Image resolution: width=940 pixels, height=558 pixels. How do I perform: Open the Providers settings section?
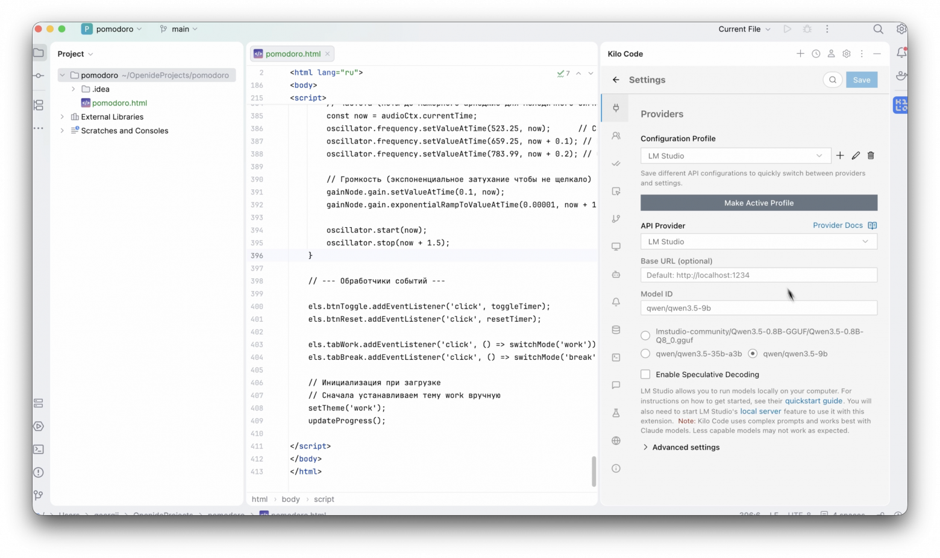616,108
